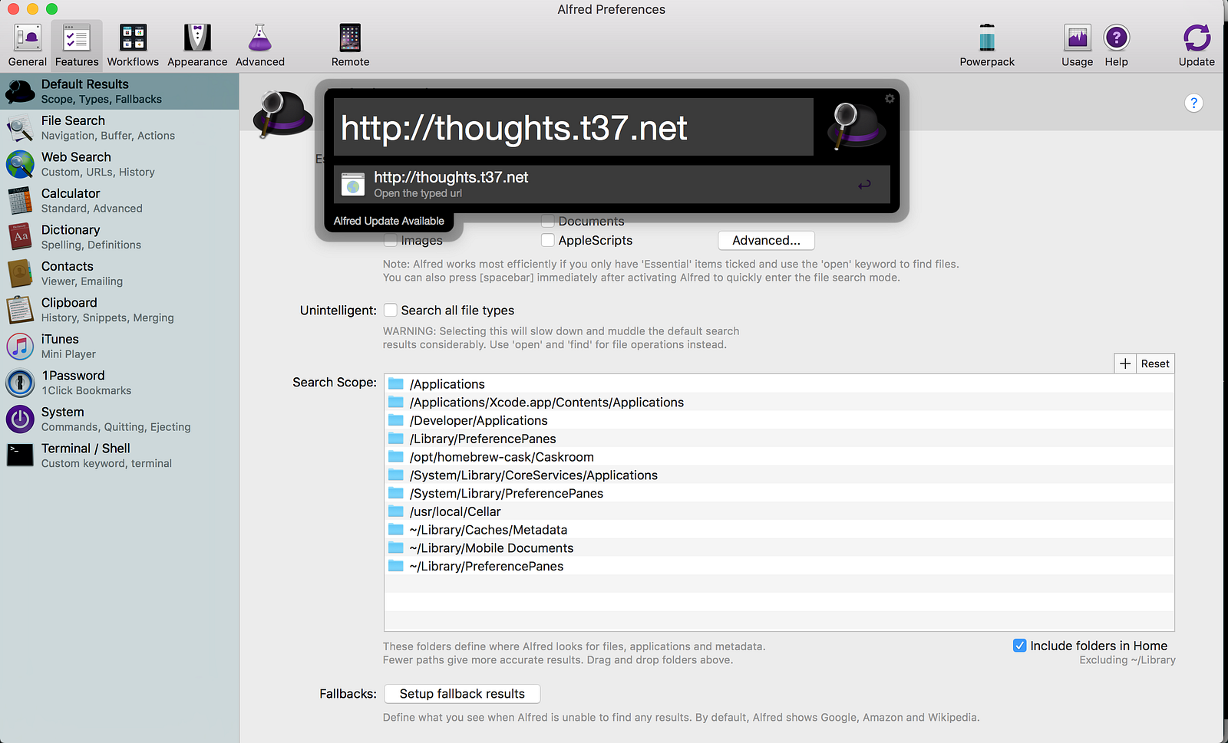Open File Search settings

pyautogui.click(x=120, y=128)
